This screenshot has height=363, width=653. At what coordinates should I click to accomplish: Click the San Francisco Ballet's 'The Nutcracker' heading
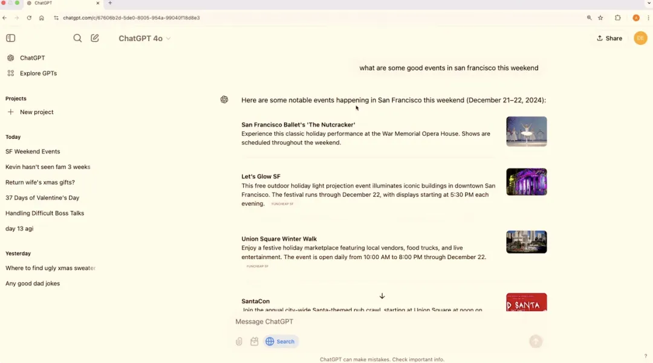click(298, 125)
